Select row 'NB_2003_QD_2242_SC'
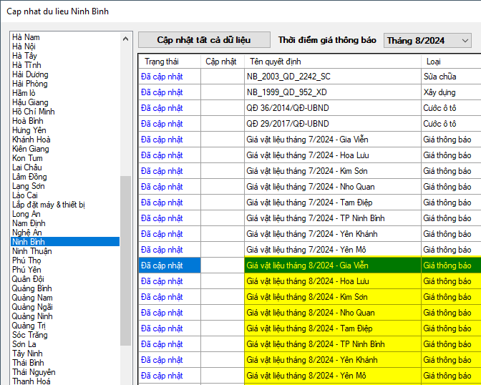The width and height of the screenshot is (481, 385). pyautogui.click(x=289, y=77)
